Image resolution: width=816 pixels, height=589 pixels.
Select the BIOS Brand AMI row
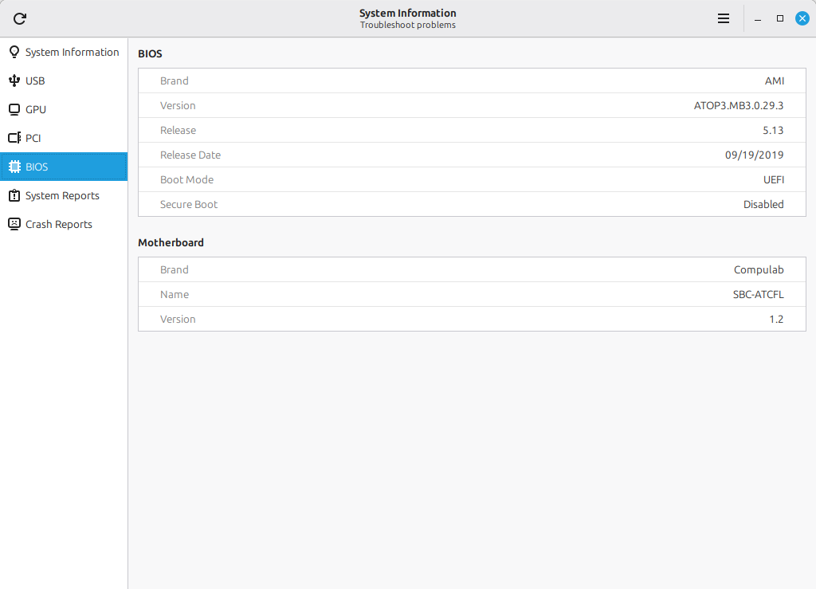coord(472,80)
